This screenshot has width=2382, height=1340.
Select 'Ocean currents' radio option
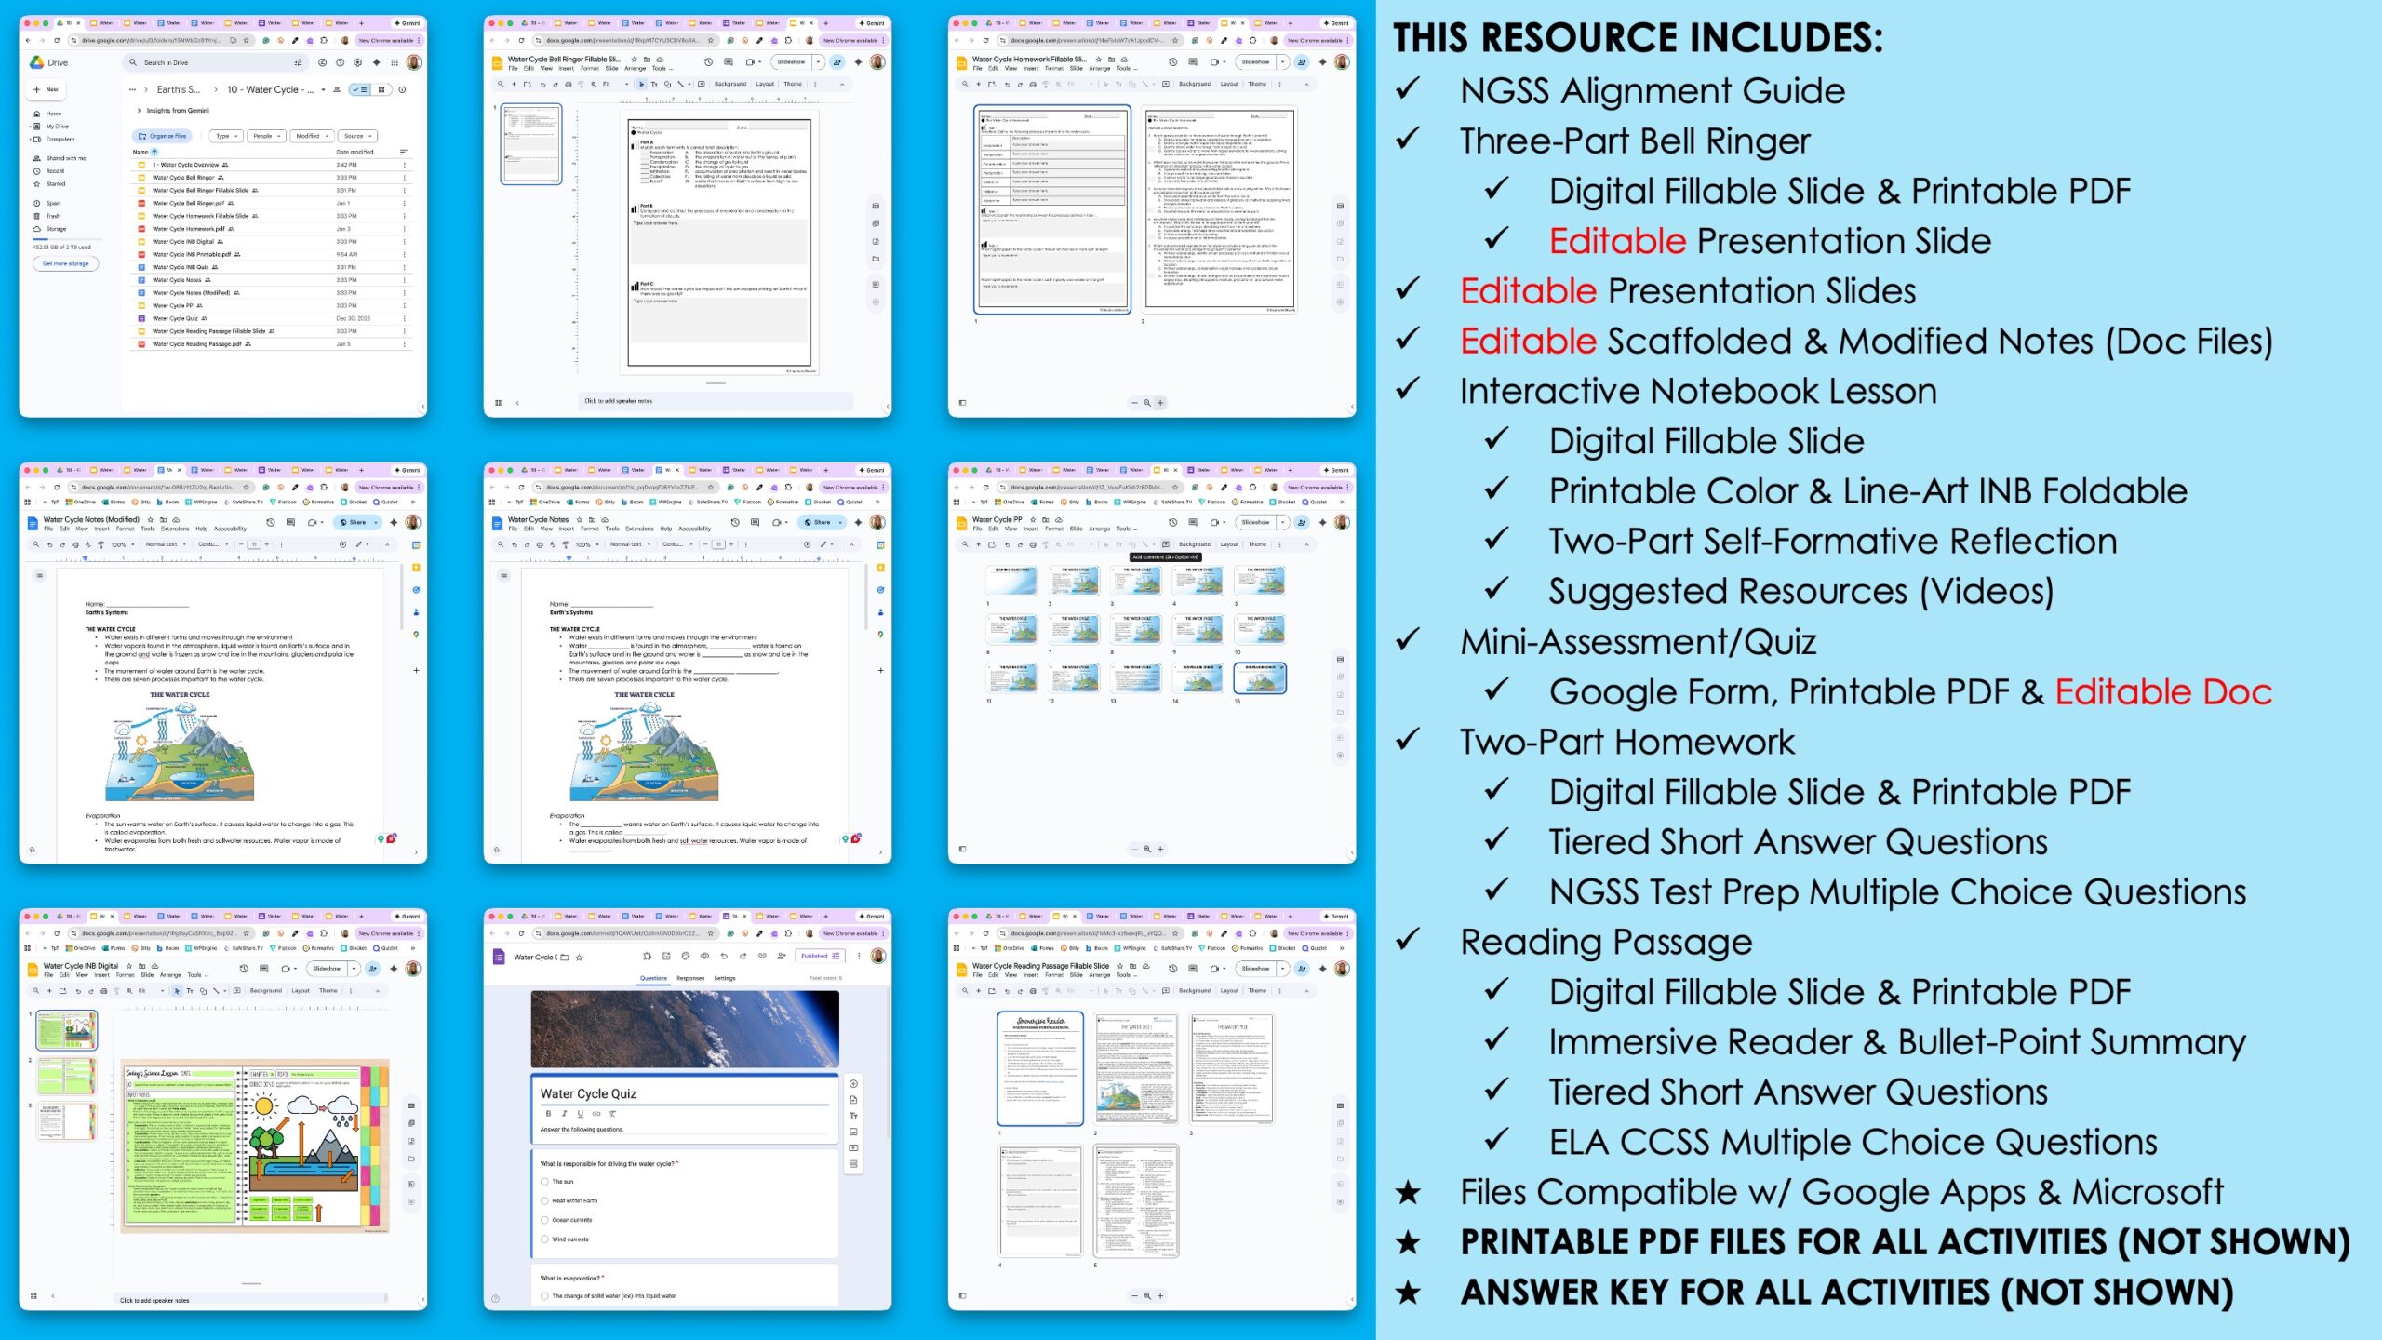pyautogui.click(x=545, y=1219)
